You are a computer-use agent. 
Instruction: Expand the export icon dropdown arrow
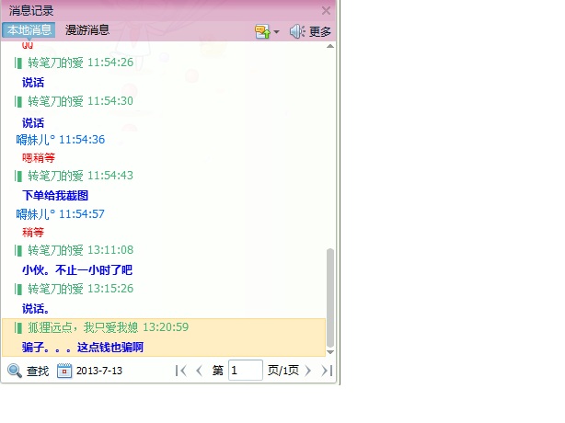(x=276, y=32)
